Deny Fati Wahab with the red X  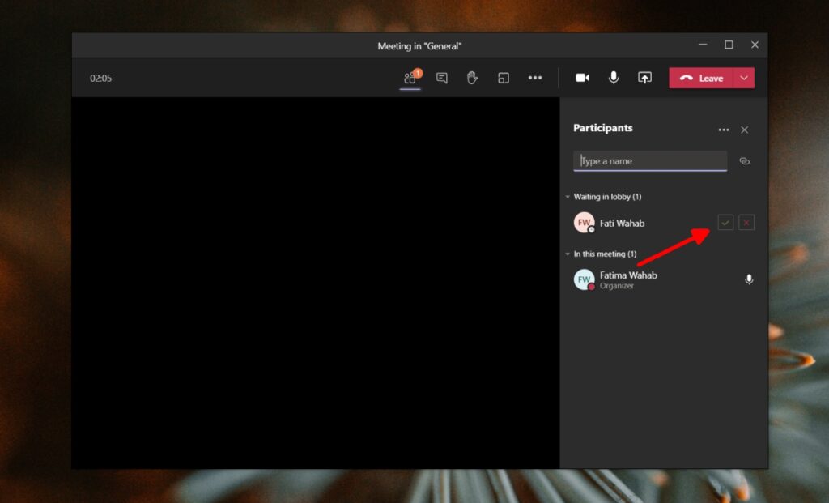tap(746, 222)
